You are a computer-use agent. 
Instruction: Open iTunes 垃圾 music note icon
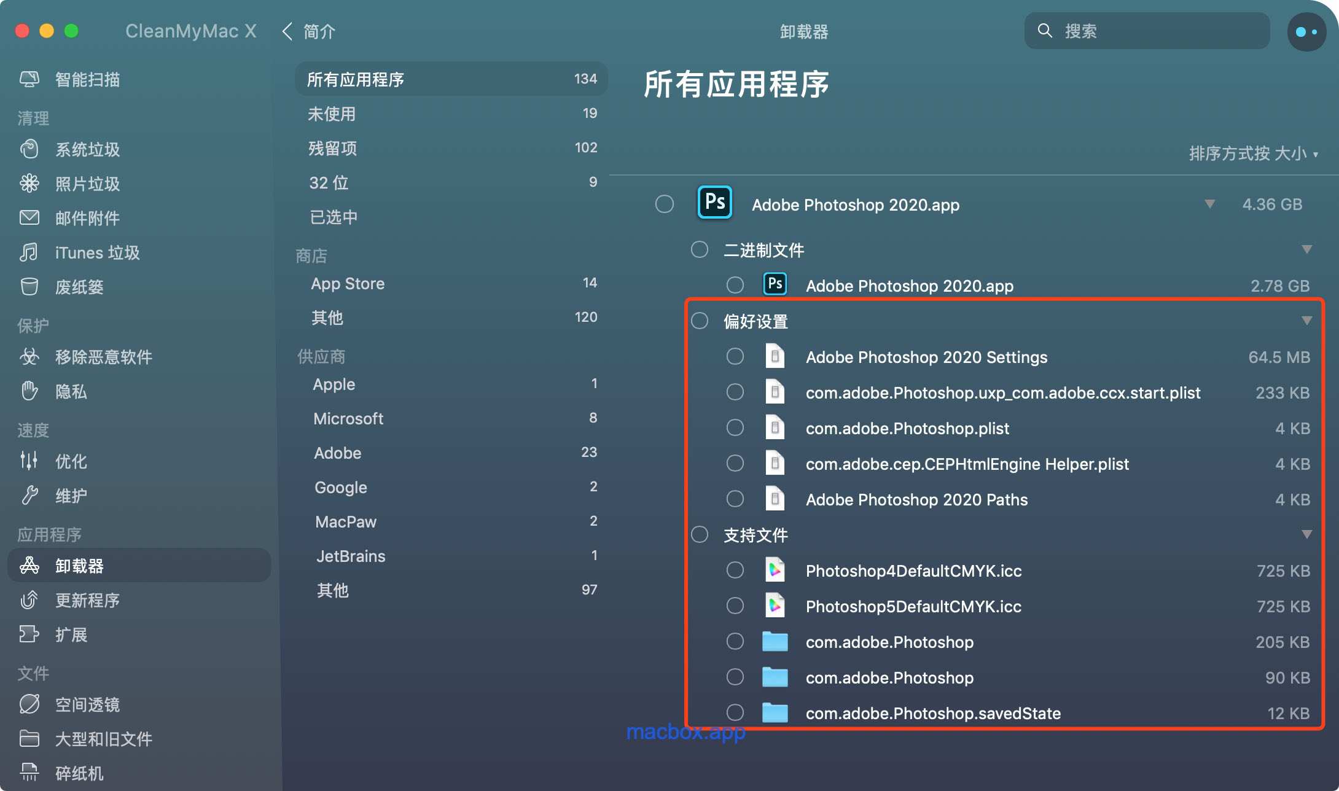29,252
